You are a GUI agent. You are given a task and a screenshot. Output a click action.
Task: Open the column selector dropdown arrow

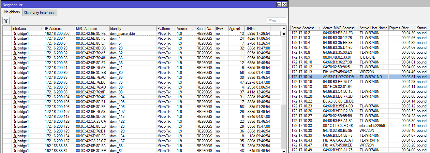coord(284,29)
